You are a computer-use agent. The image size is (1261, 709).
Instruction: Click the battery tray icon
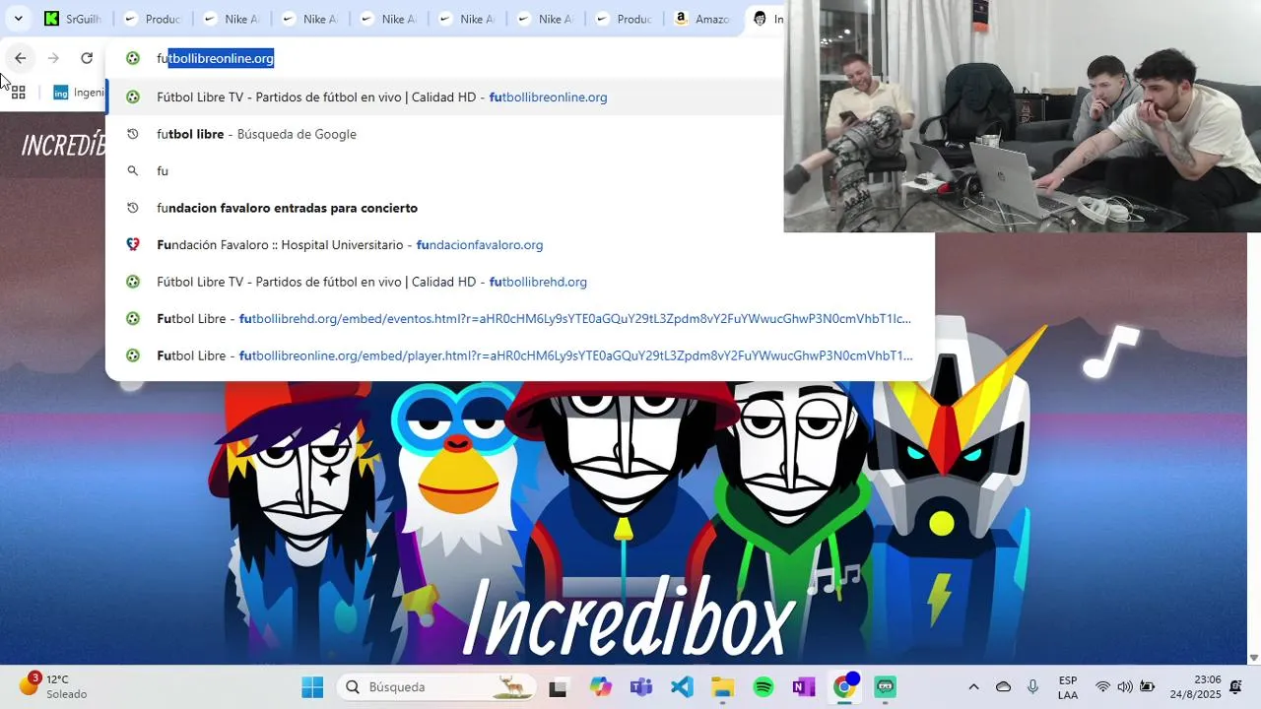(x=1148, y=687)
